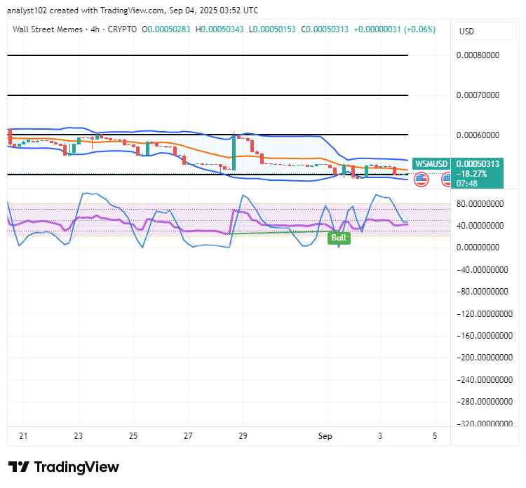Click the 07:48 countdown timer label
Image resolution: width=526 pixels, height=488 pixels.
tap(466, 183)
